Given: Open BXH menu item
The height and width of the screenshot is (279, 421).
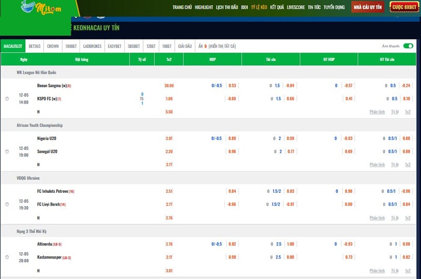Looking at the screenshot, I should 245,7.
